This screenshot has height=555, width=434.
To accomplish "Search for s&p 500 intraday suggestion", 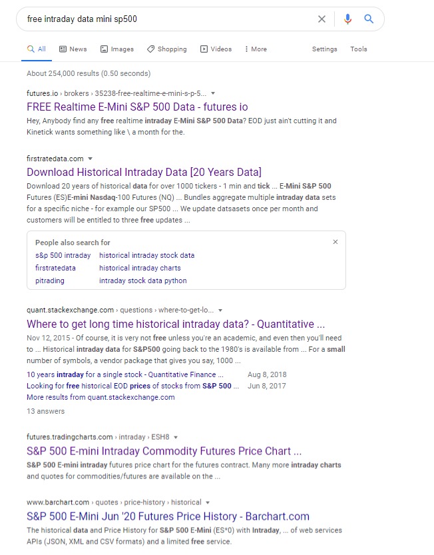I will tap(63, 255).
